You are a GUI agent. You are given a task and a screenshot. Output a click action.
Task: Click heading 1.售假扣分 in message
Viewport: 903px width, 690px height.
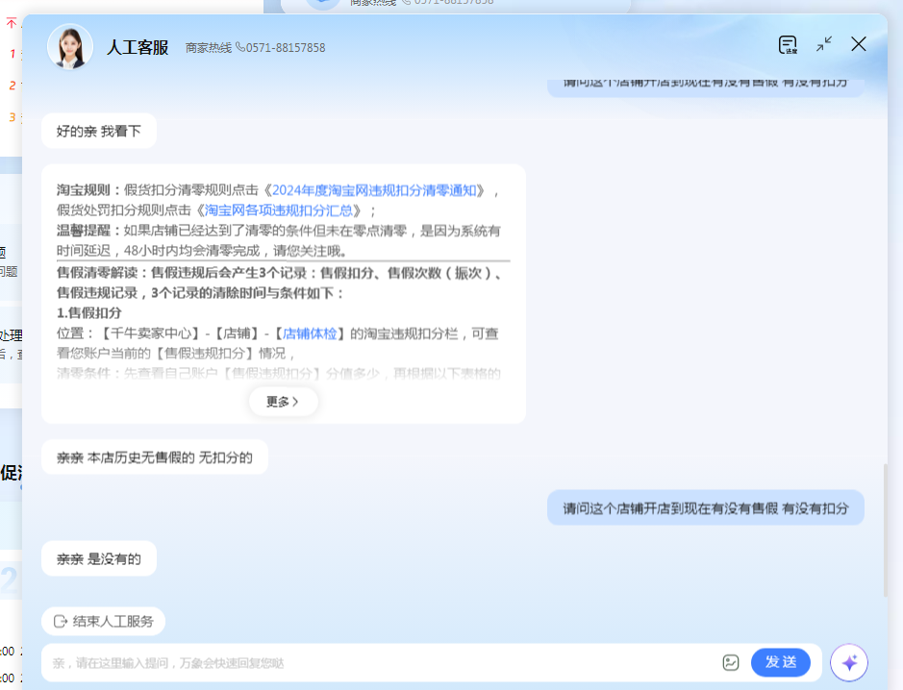(89, 313)
